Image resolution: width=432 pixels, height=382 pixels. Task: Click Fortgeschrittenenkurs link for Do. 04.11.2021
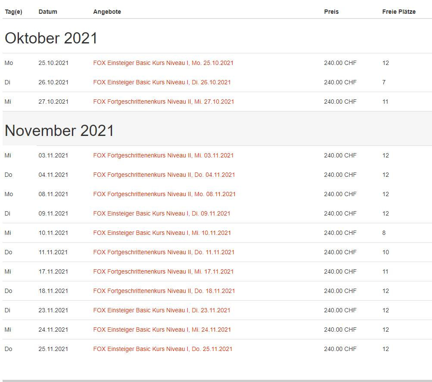pos(164,175)
